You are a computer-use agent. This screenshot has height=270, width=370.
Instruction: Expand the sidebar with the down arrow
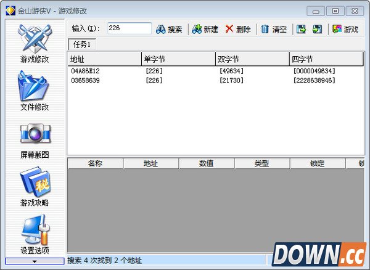pyautogui.click(x=35, y=261)
